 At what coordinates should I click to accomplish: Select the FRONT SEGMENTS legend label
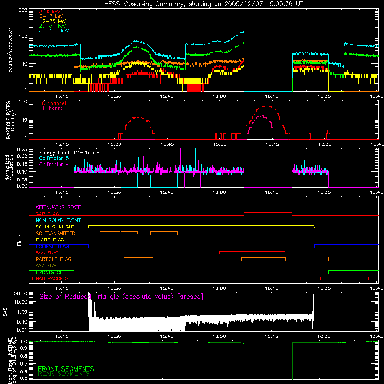[66, 369]
